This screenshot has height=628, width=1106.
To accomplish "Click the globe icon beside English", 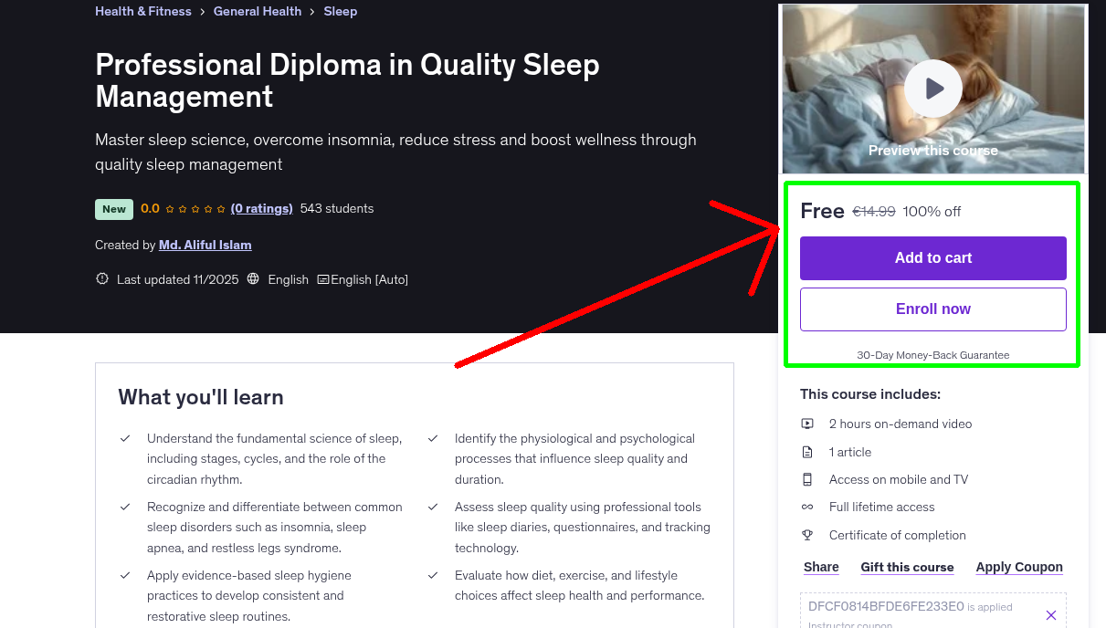I will 253,278.
